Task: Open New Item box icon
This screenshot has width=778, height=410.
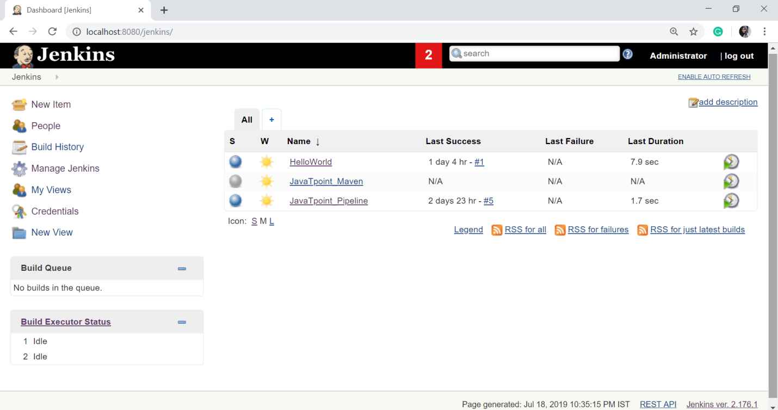Action: [19, 104]
